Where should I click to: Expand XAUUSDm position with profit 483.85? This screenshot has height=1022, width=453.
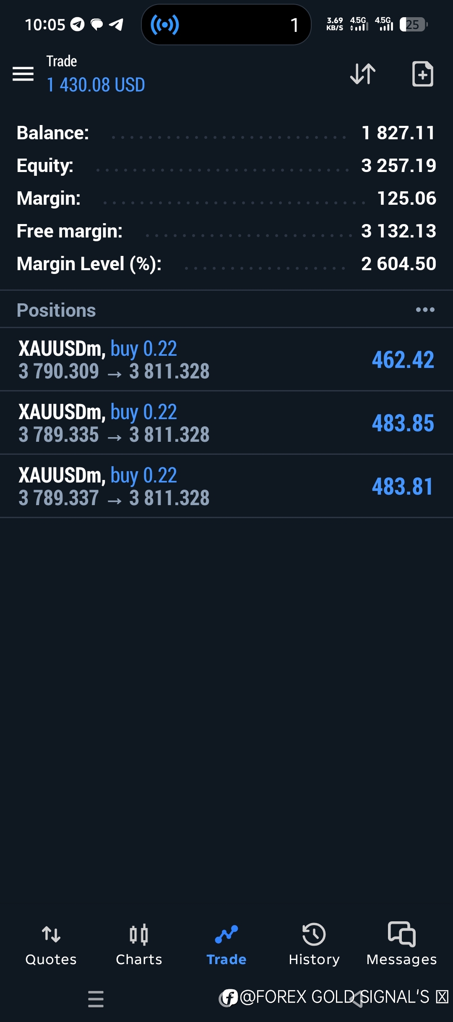226,423
